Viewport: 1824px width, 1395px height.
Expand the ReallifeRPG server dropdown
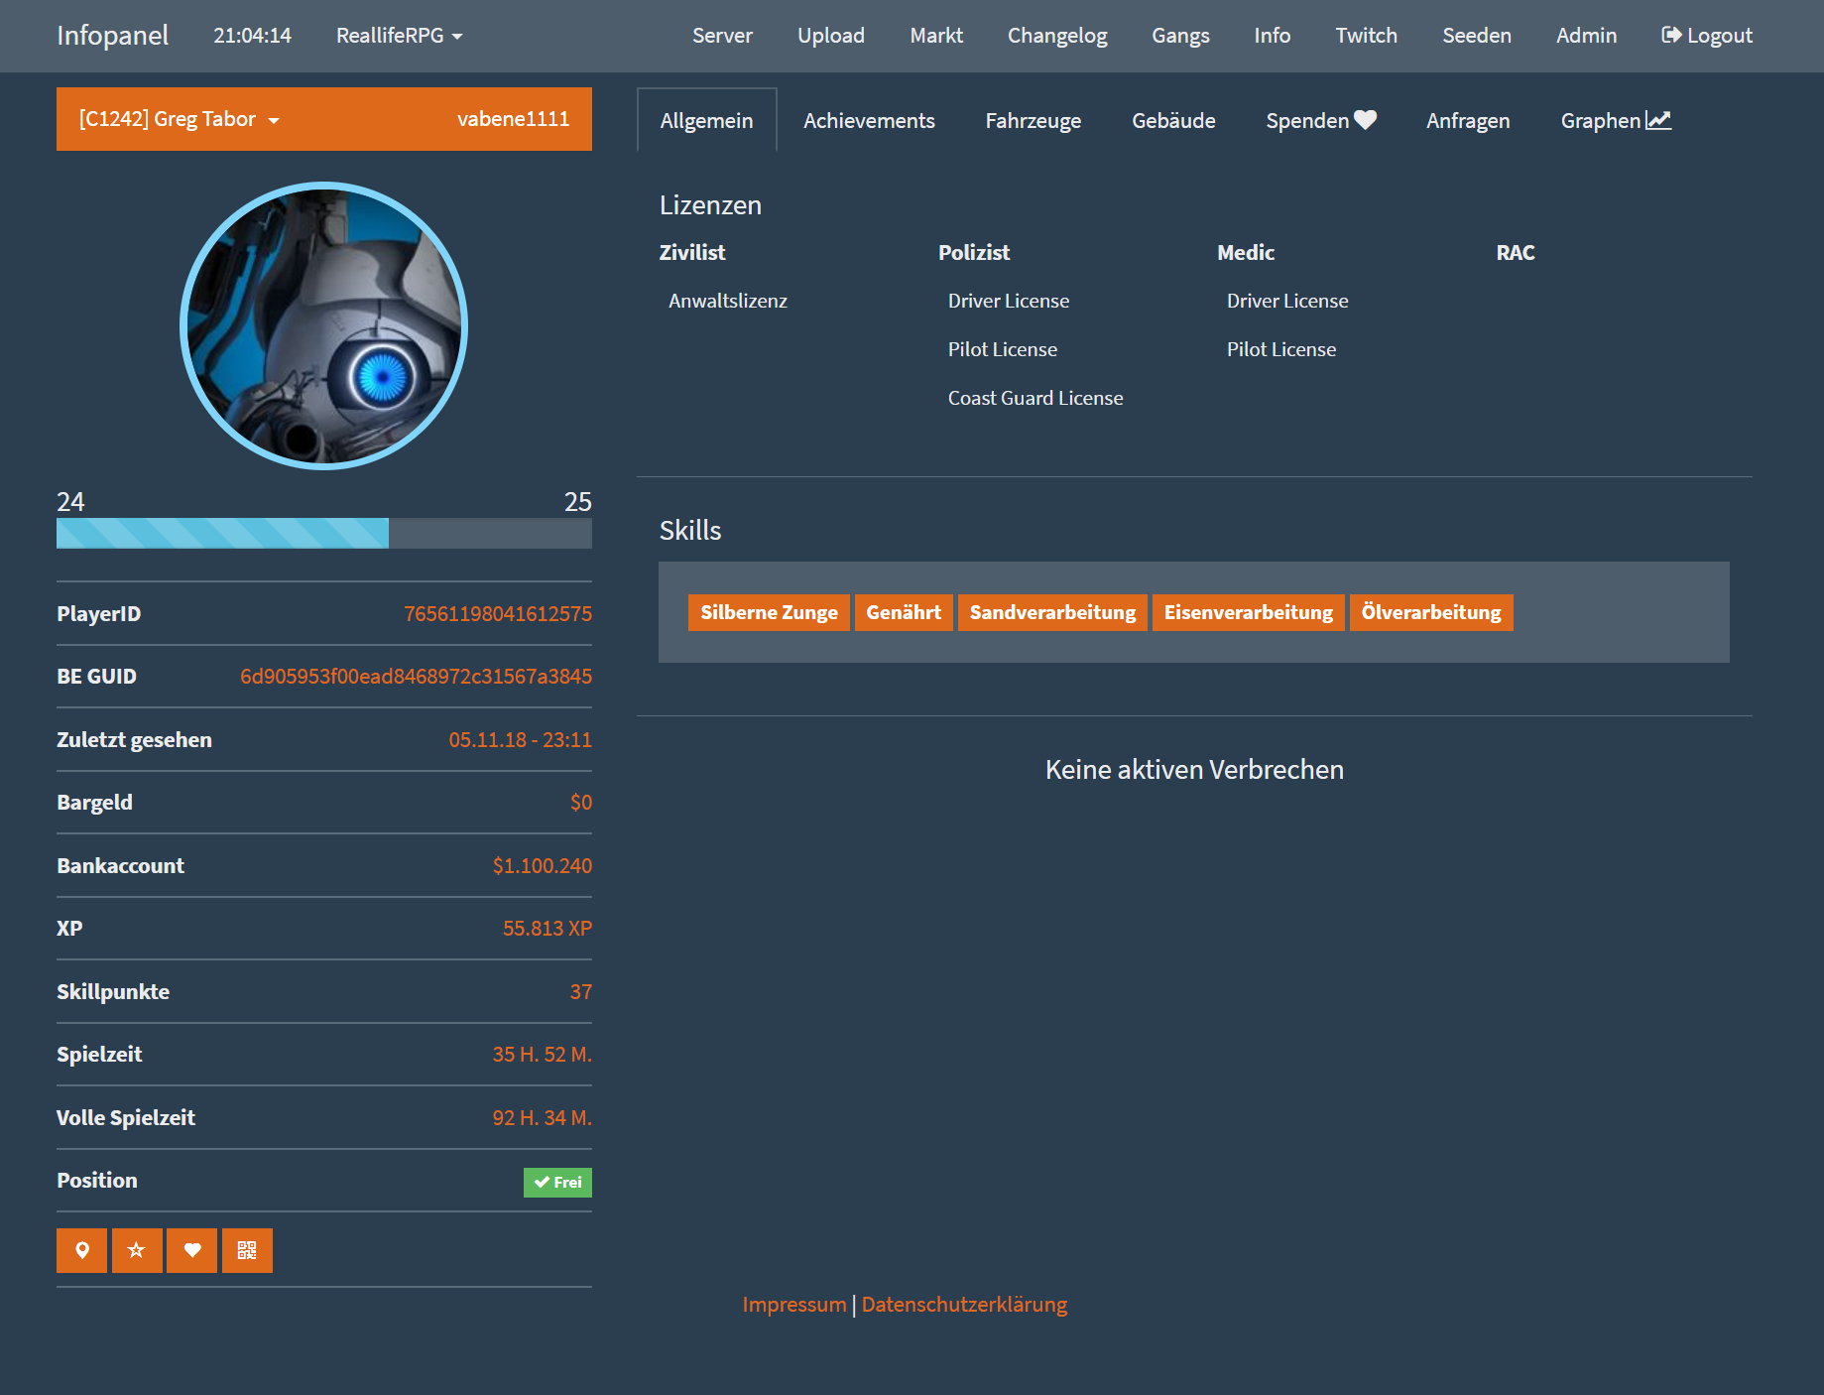(399, 36)
